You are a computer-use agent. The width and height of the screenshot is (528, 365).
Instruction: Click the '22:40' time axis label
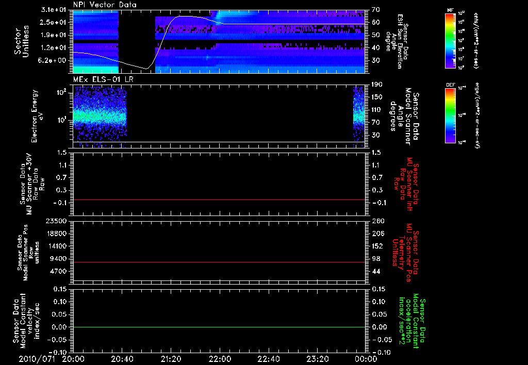point(268,359)
